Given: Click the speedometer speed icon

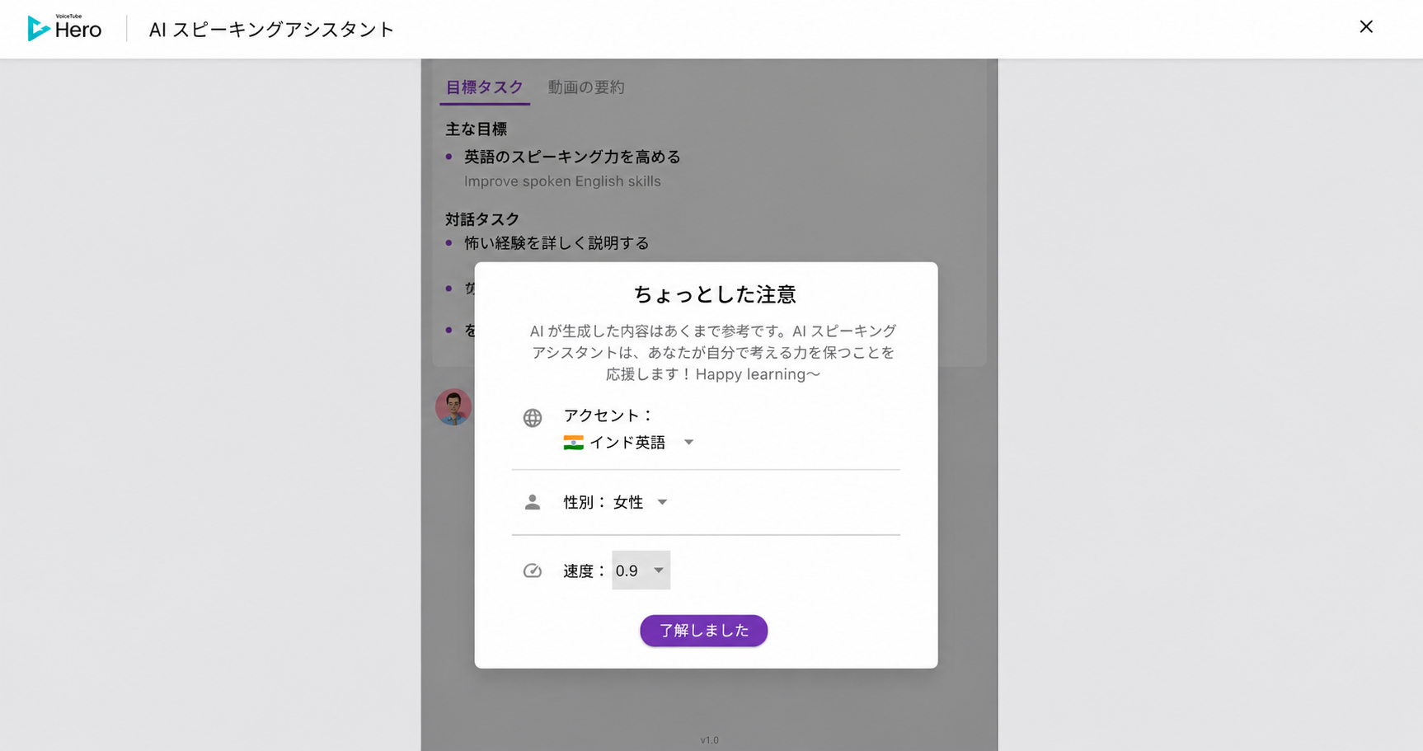Looking at the screenshot, I should pyautogui.click(x=533, y=570).
